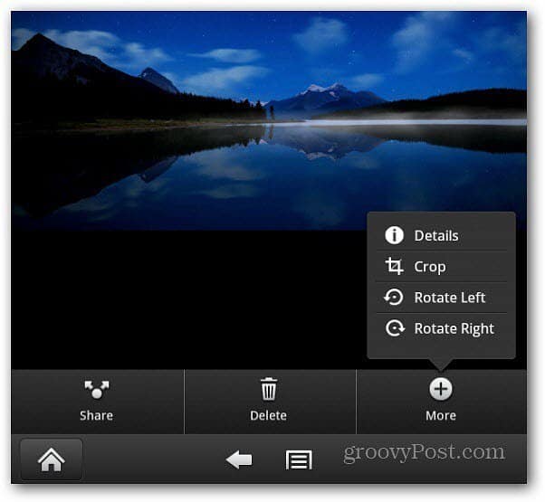Click the Rotate Left arrow icon

coord(394,298)
